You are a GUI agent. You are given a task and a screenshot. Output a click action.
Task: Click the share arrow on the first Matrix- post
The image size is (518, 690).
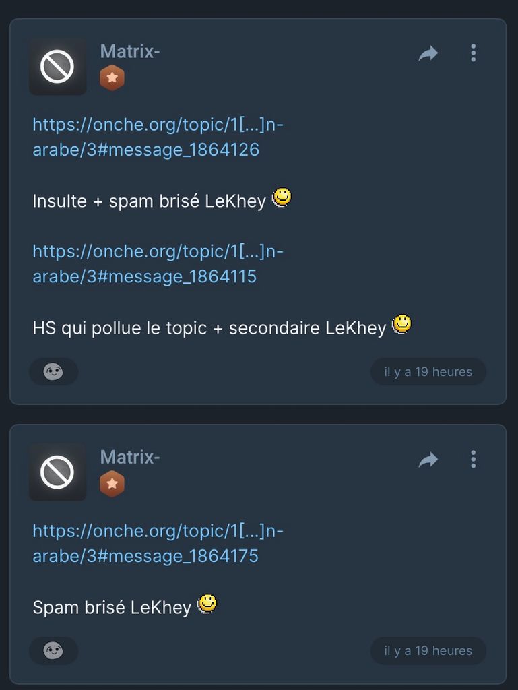(x=428, y=53)
